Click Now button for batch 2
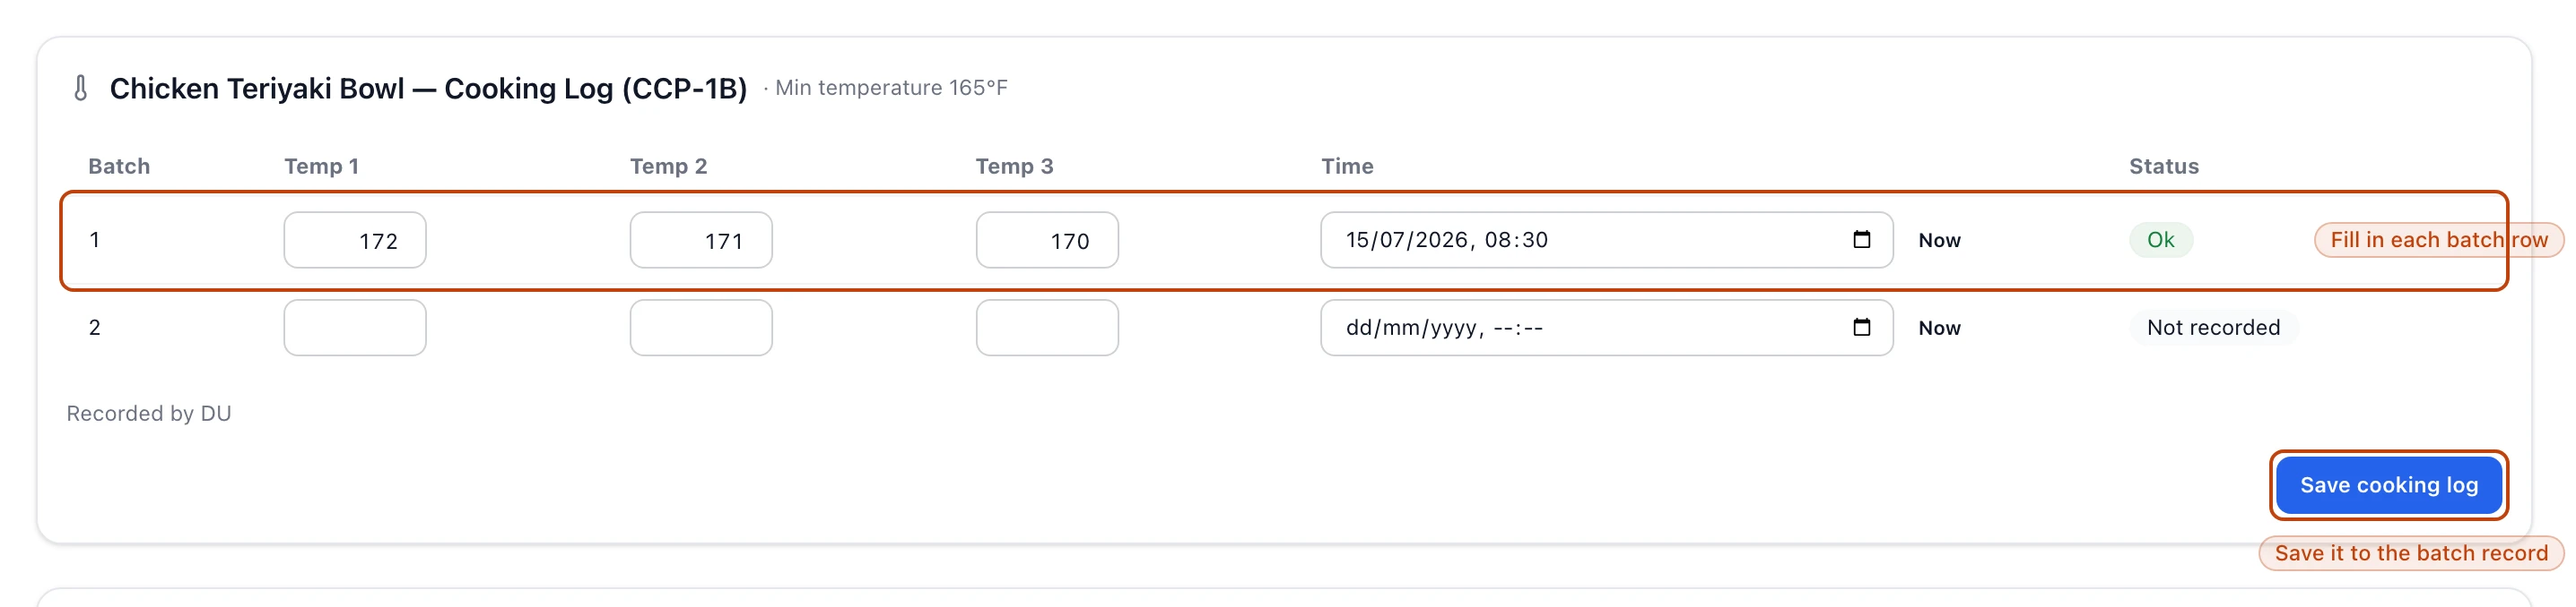2576x607 pixels. (1939, 329)
